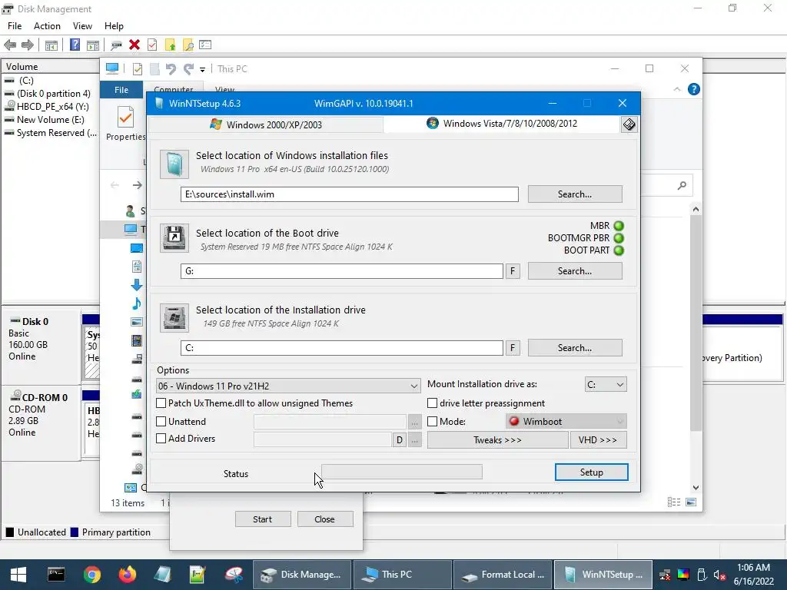
Task: Enable the Unattend checkbox
Action: tap(161, 422)
